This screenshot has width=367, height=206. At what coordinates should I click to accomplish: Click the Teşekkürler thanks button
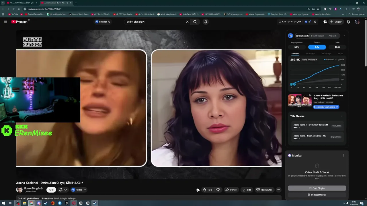264,190
